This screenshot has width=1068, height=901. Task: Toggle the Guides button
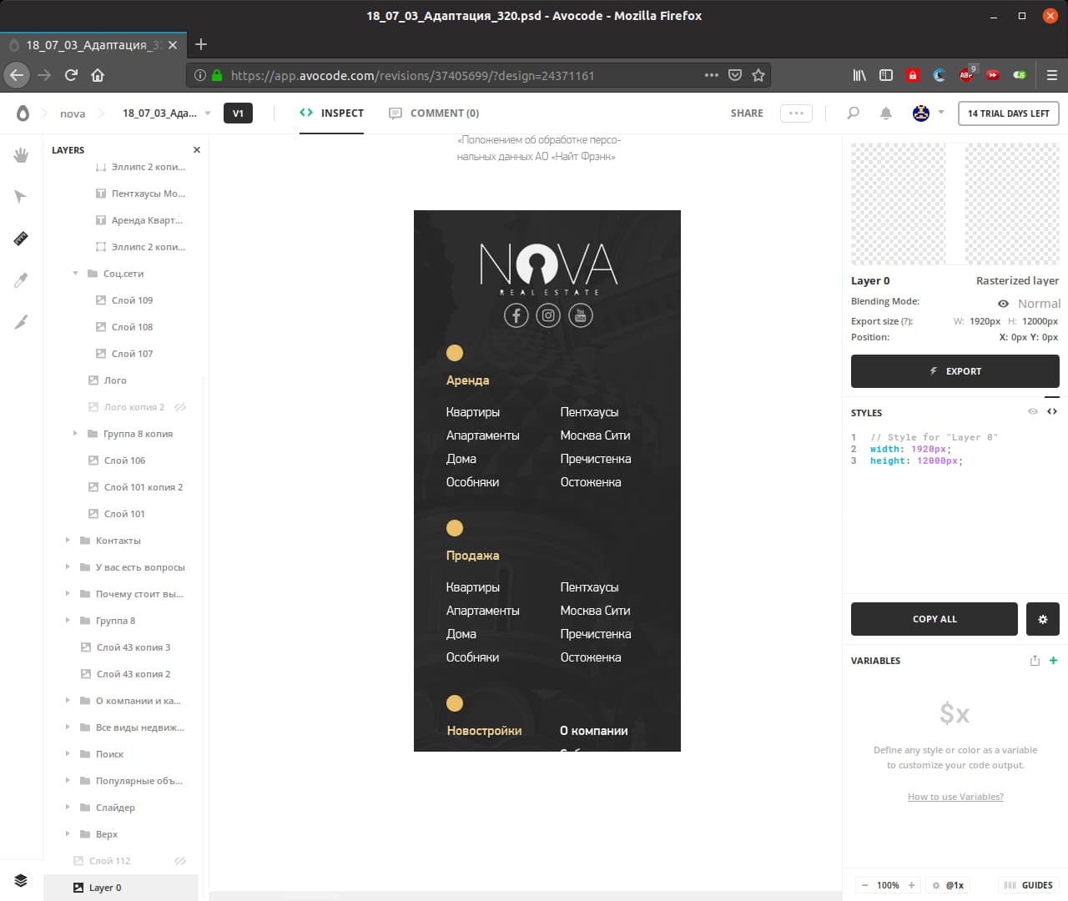pyautogui.click(x=1029, y=885)
